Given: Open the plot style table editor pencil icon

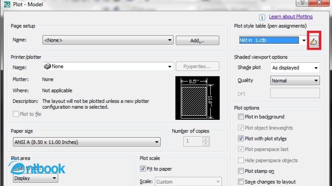Looking at the screenshot, I should click(x=314, y=41).
